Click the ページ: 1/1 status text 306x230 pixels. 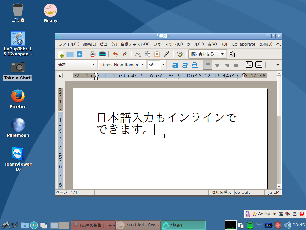click(x=66, y=193)
